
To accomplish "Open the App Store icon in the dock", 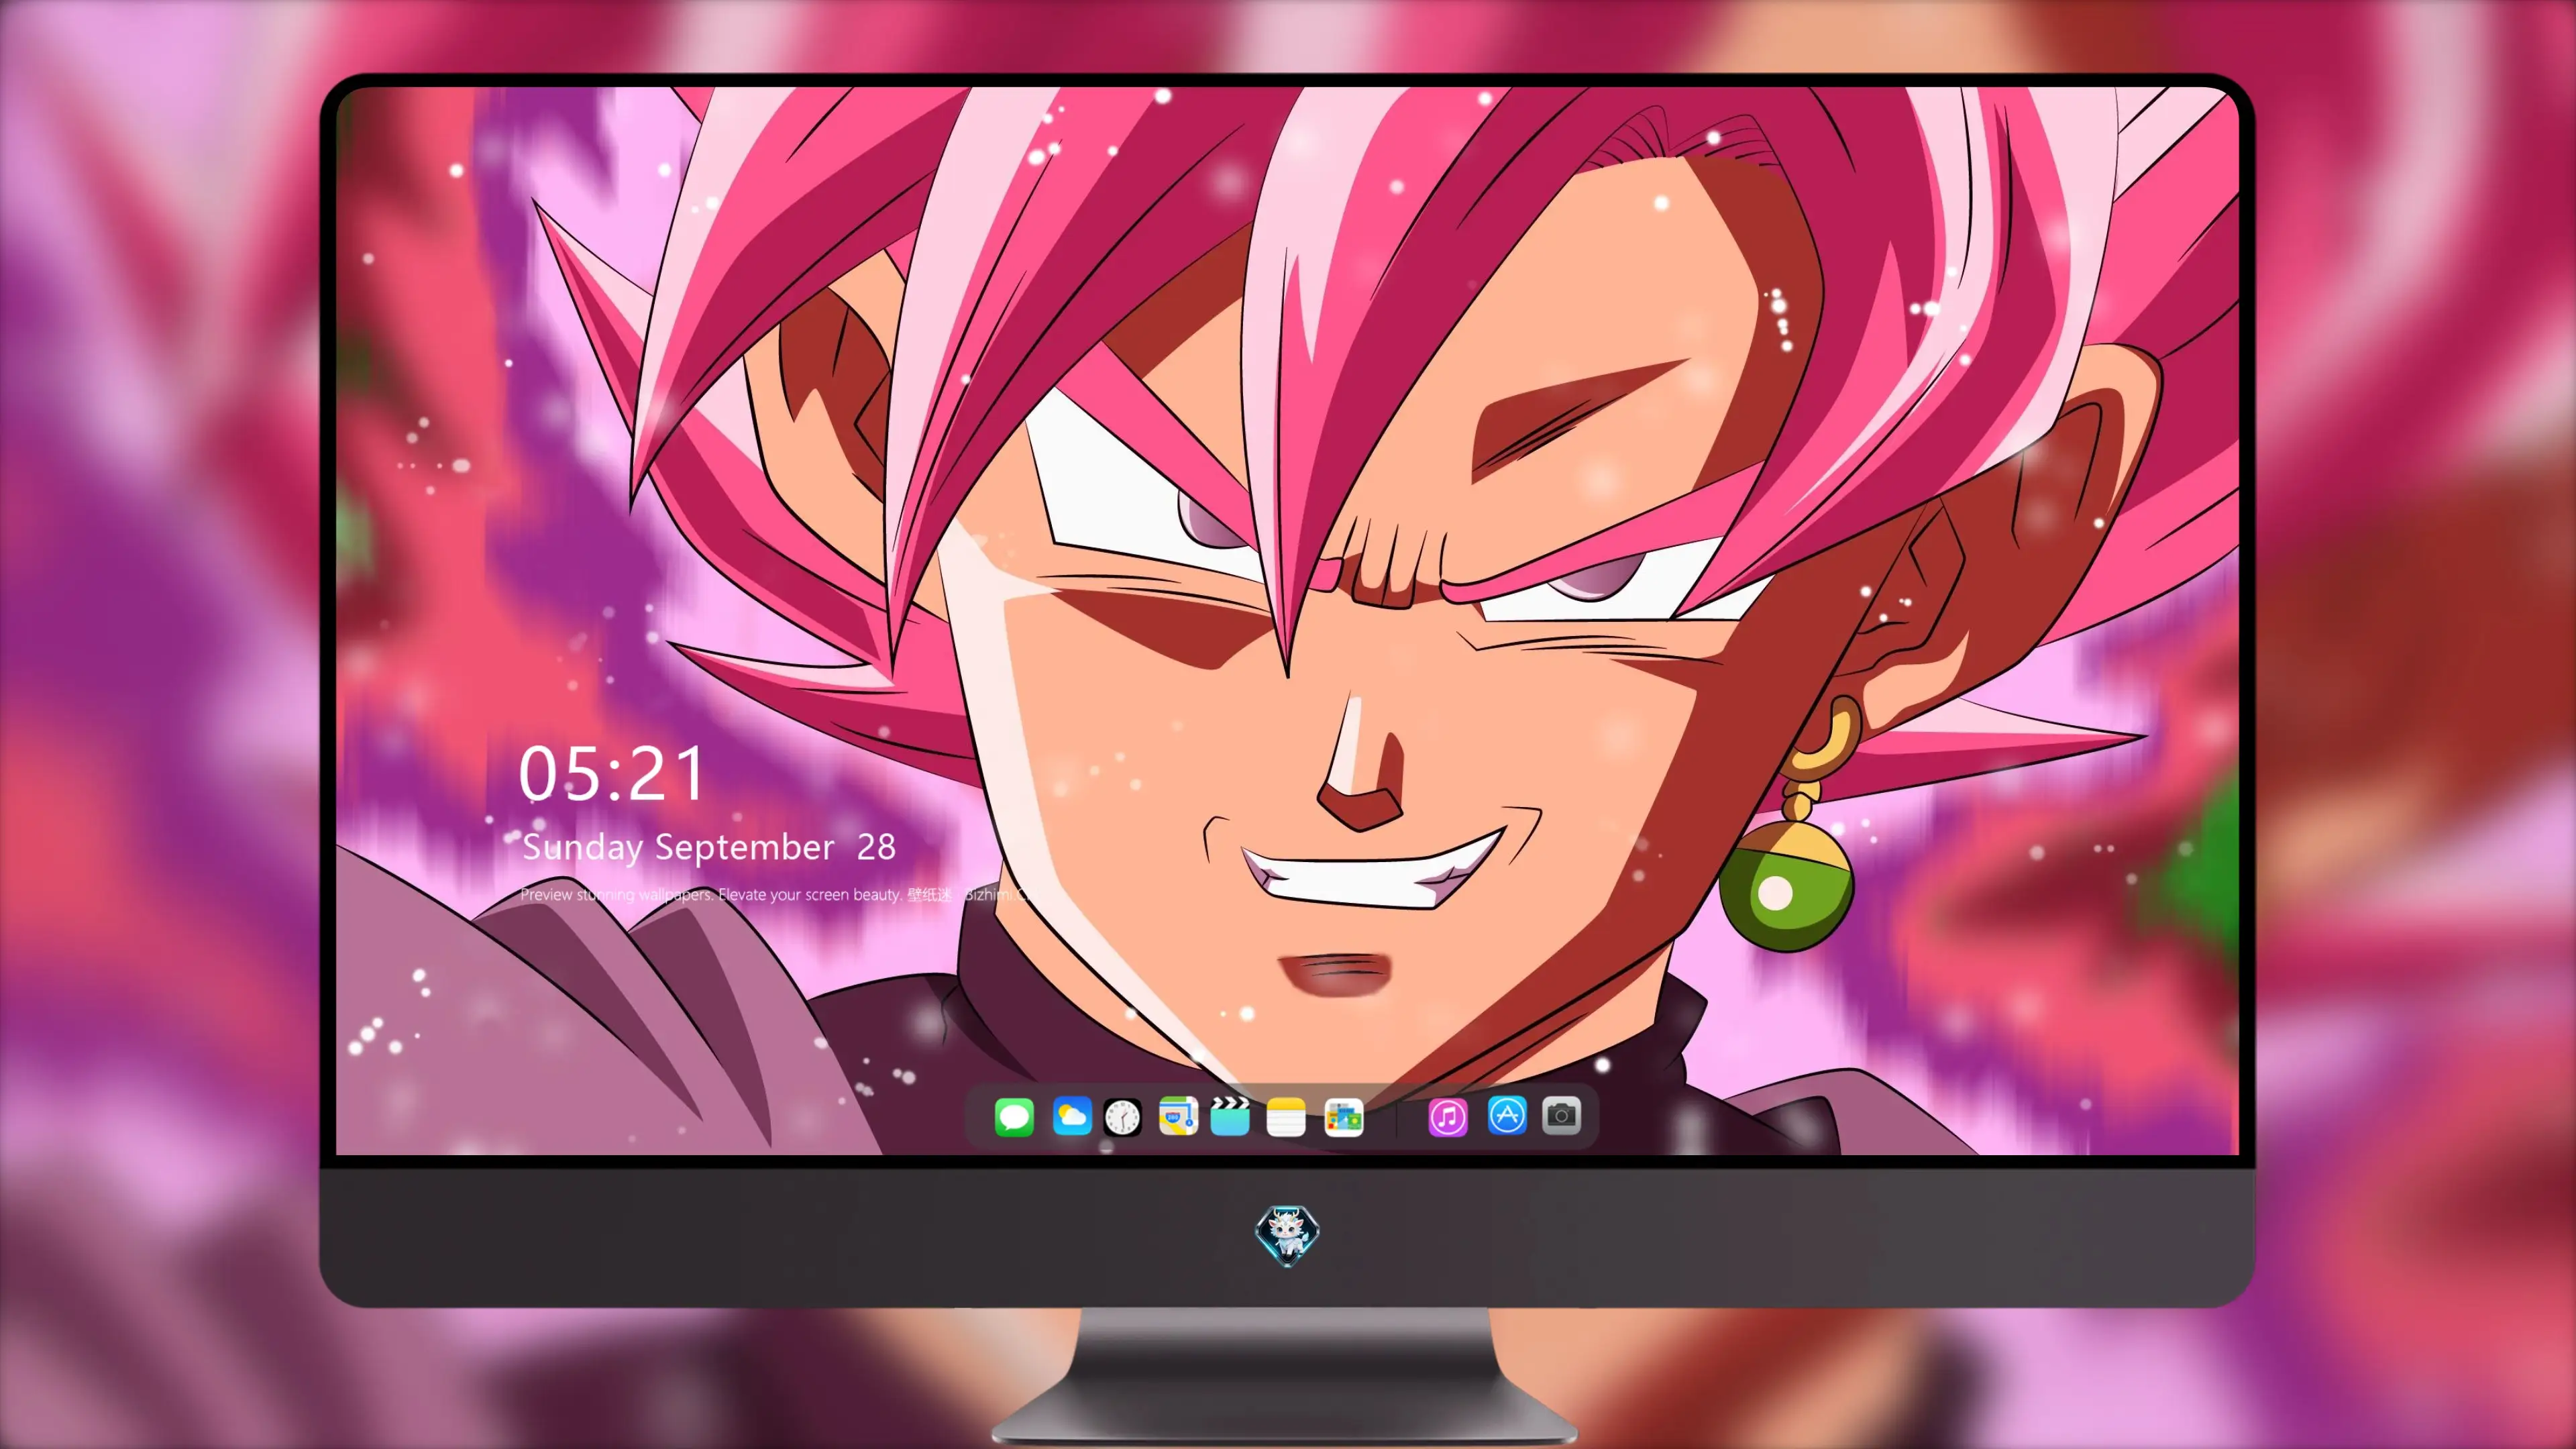I will [x=1507, y=1115].
